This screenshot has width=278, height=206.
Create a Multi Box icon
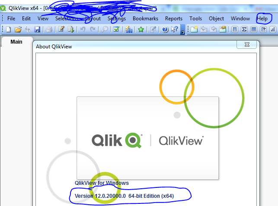pos(263,29)
